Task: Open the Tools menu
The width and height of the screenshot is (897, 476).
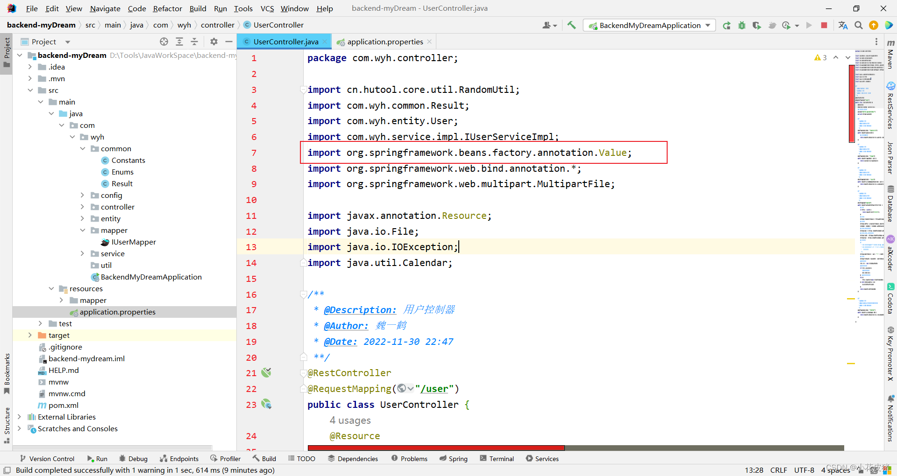Action: (x=243, y=8)
